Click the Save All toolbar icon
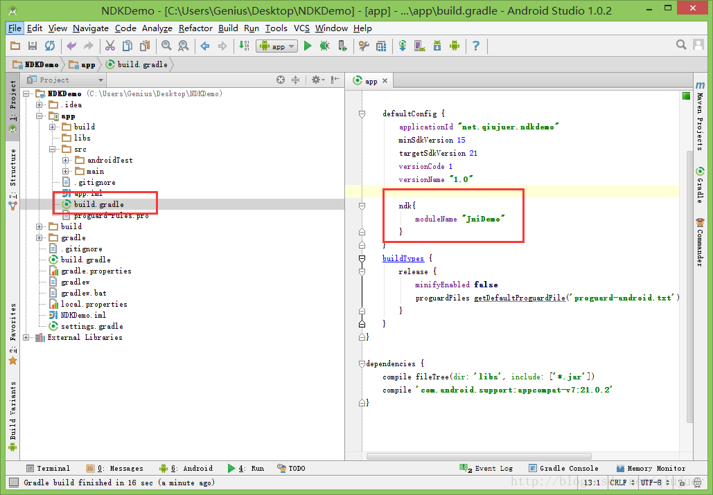The image size is (713, 495). click(x=33, y=46)
